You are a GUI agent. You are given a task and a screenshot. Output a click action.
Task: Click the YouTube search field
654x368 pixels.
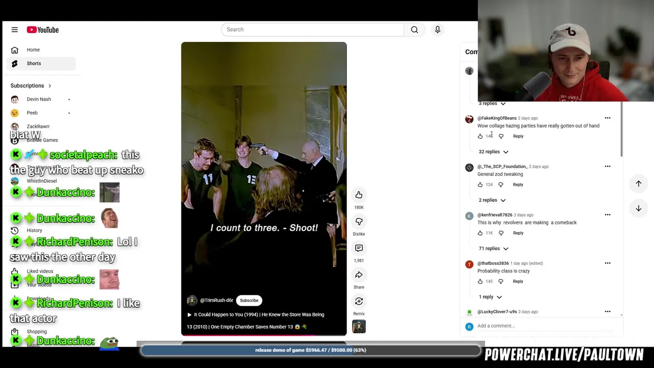click(312, 30)
